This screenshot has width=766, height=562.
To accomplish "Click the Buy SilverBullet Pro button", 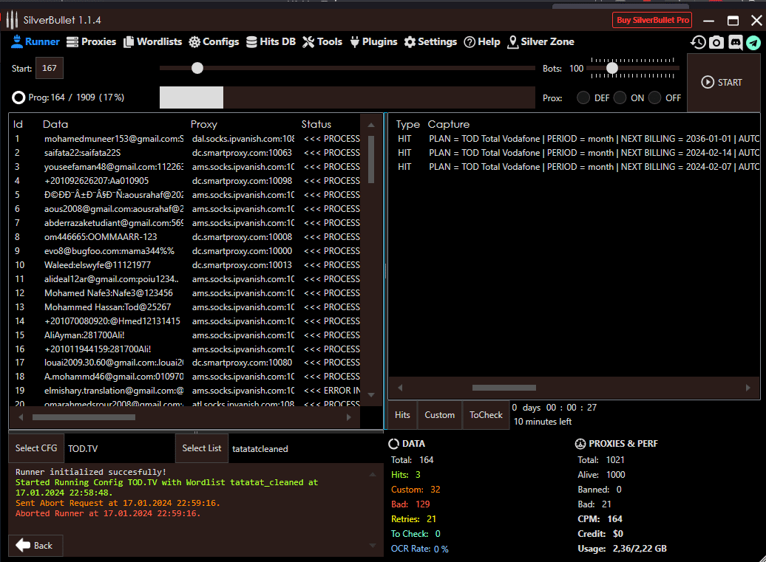I will tap(652, 20).
